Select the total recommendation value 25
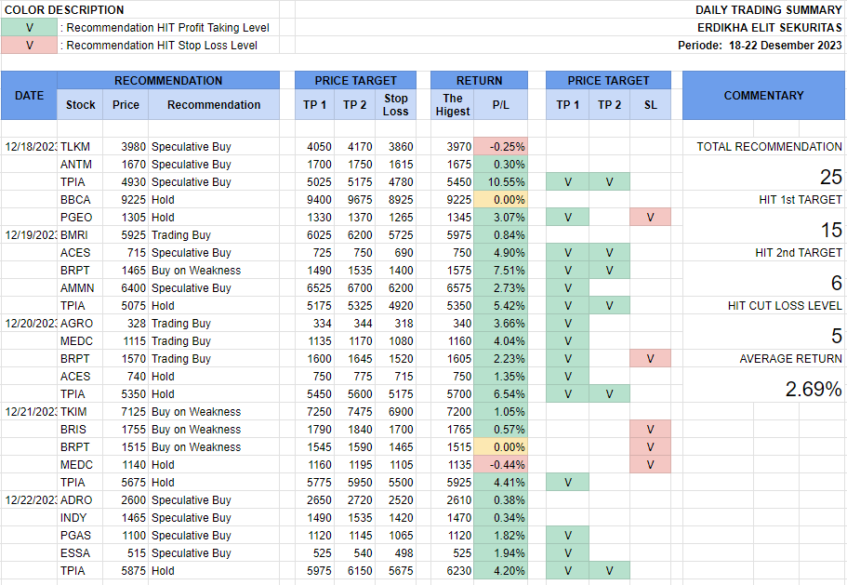Viewport: 847px width, 585px height. pos(829,178)
